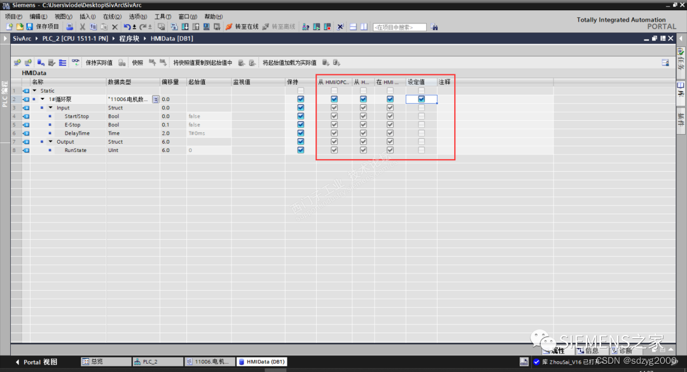Open the 编辑 menu
This screenshot has width=687, height=372.
(x=38, y=17)
